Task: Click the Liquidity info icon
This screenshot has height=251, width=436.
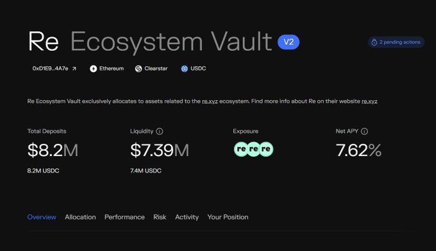Action: pos(159,132)
